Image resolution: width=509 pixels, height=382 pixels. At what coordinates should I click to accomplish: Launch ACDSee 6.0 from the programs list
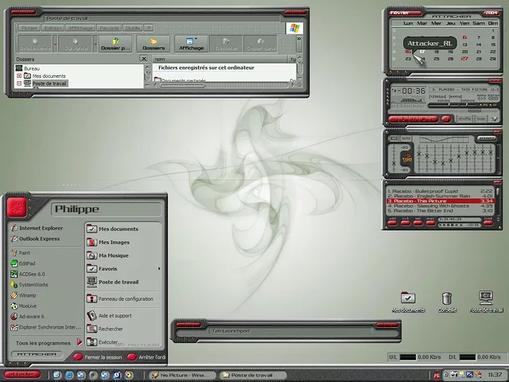click(x=32, y=274)
